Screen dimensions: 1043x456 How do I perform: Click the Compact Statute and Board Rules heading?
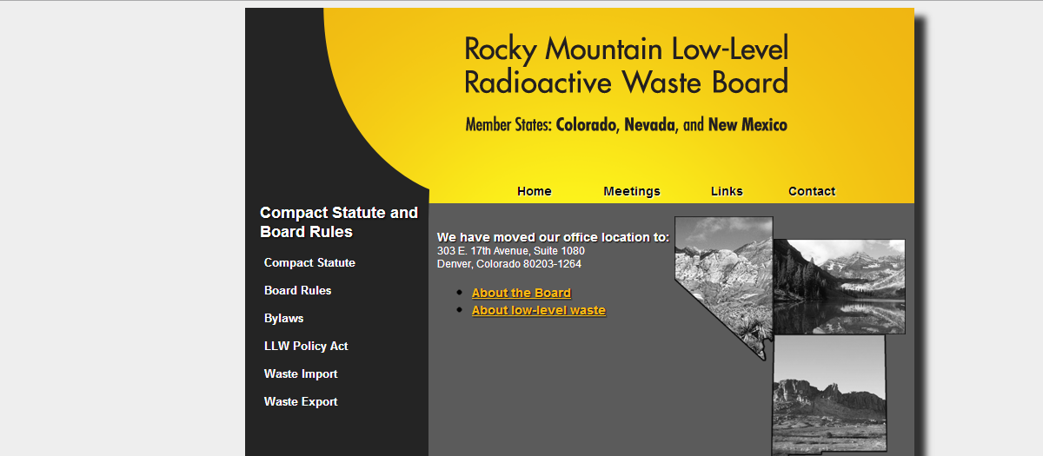pyautogui.click(x=339, y=221)
